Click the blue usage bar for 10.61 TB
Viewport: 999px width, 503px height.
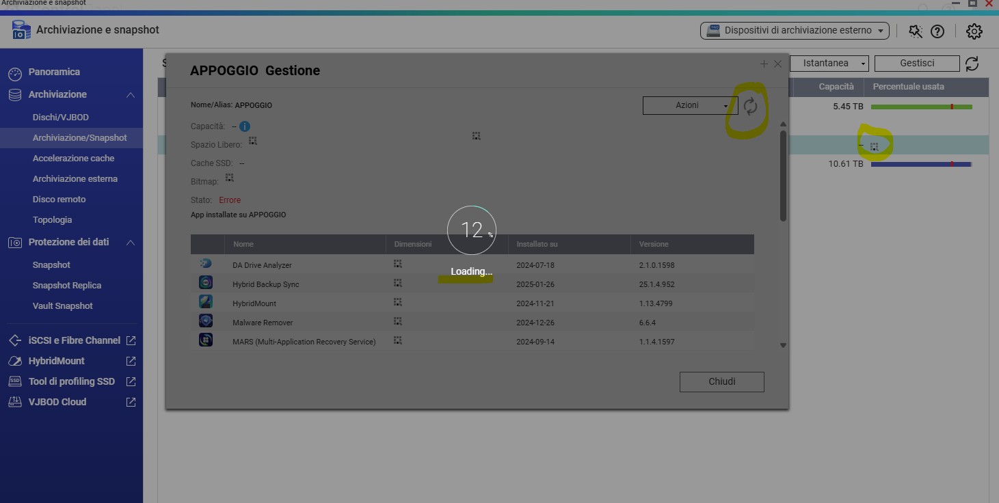pyautogui.click(x=921, y=164)
